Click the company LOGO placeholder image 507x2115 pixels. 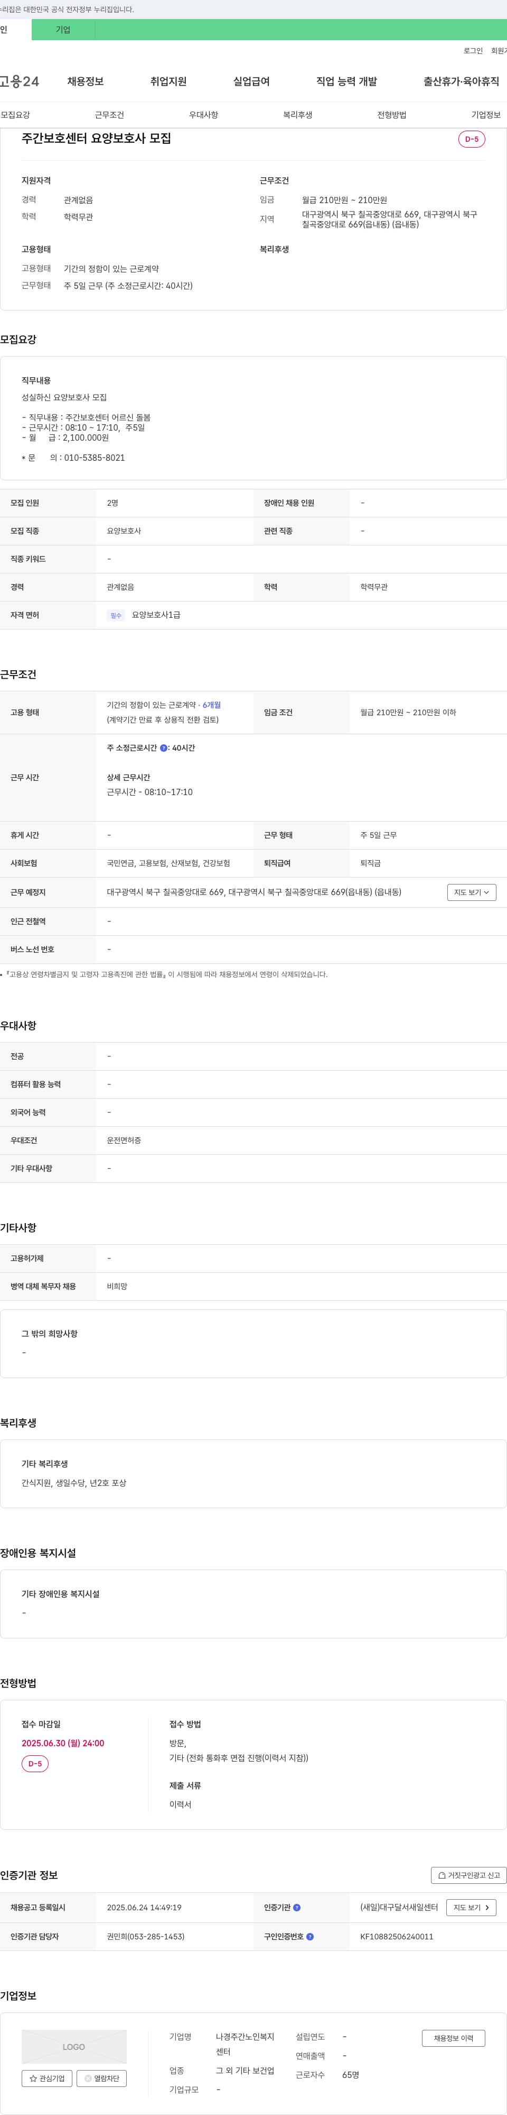coord(74,2047)
